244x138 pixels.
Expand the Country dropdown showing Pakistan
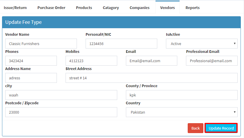click(x=182, y=112)
